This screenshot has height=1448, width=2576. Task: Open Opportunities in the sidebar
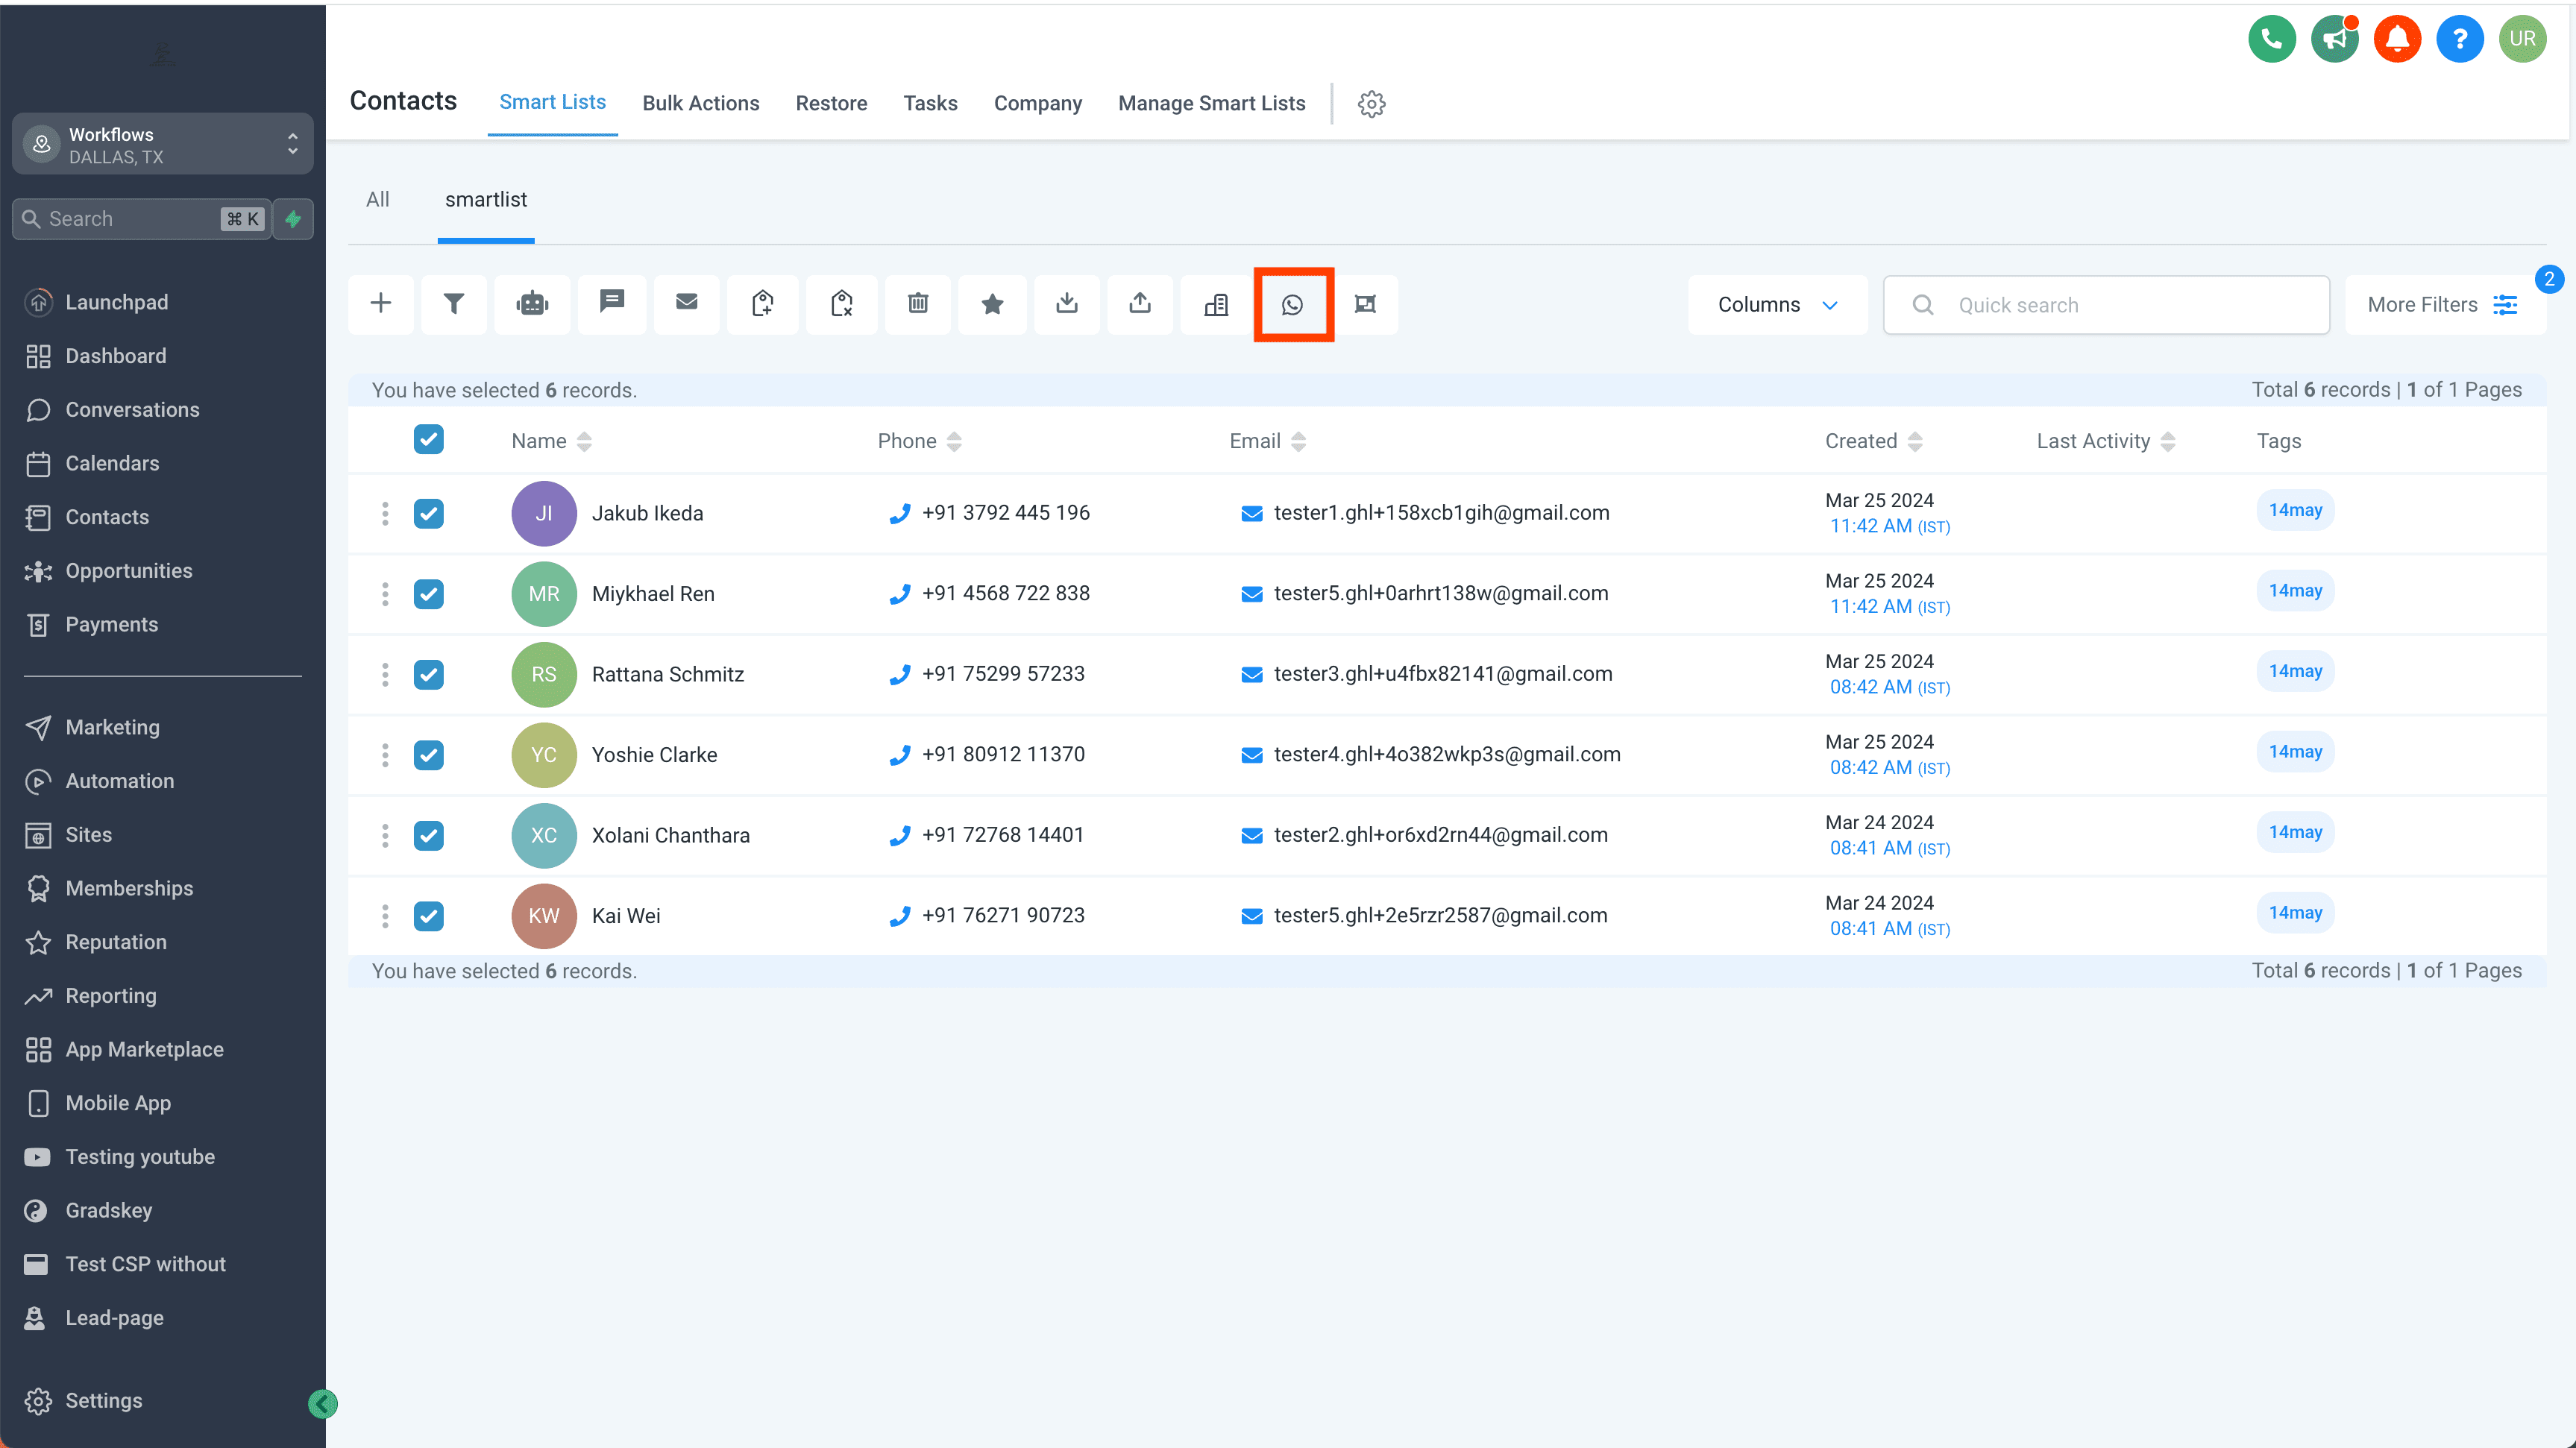pos(128,571)
